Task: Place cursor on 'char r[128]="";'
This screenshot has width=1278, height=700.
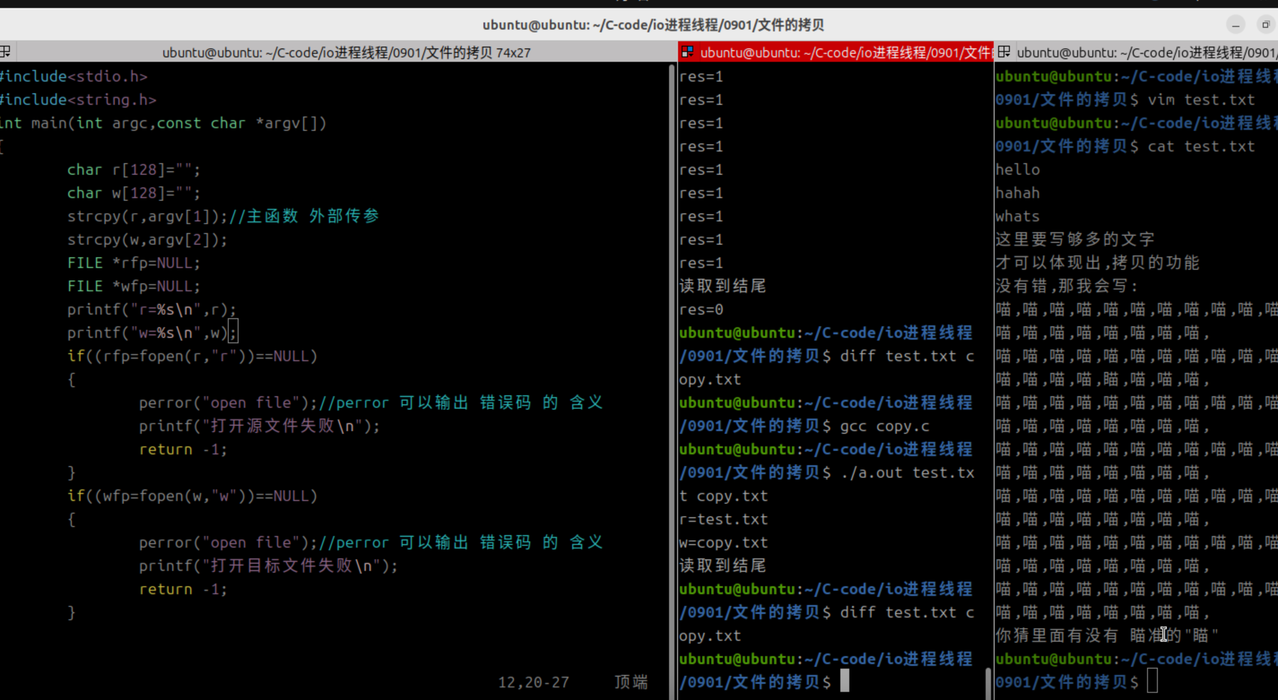Action: point(134,170)
